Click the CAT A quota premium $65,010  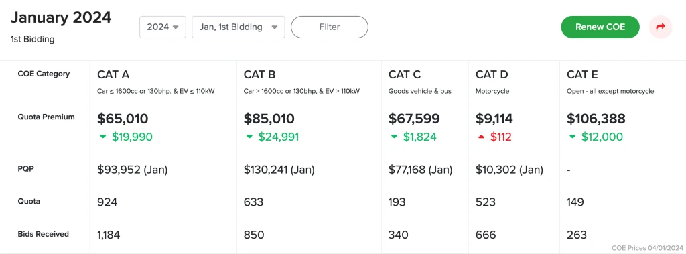coord(123,119)
